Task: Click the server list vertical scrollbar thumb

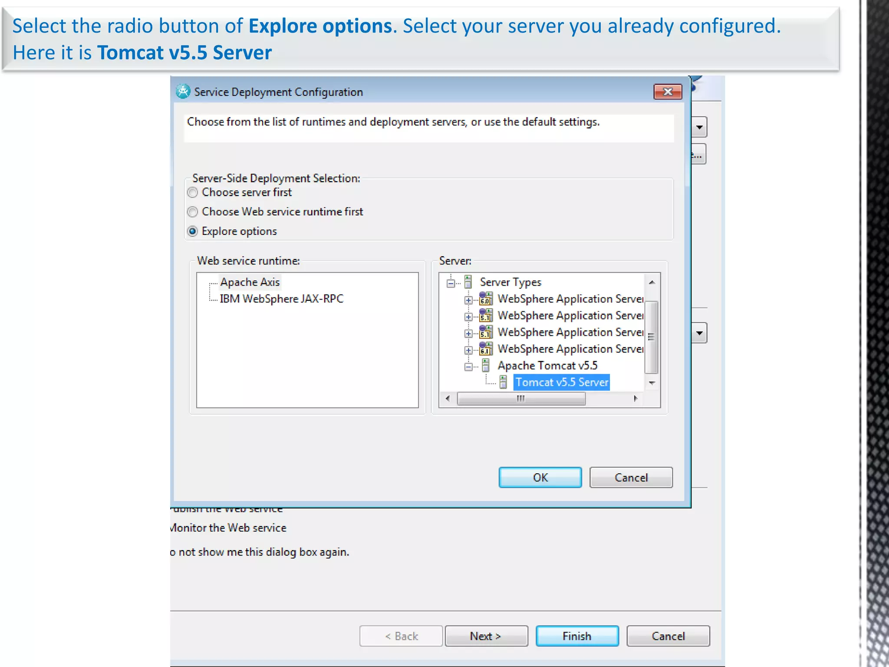Action: (x=651, y=337)
